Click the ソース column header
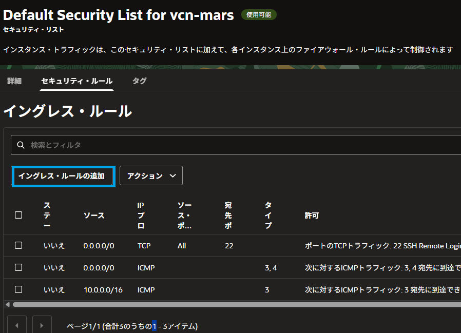Image resolution: width=461 pixels, height=333 pixels. point(94,216)
